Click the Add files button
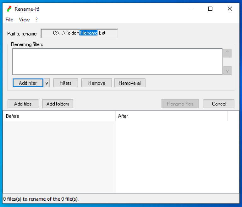This screenshot has height=207, width=242. pos(23,103)
